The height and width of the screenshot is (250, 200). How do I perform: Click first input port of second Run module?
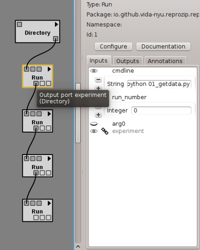[x=26, y=114]
